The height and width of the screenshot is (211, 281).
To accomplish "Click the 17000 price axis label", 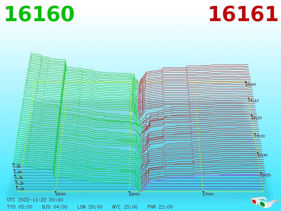I will tap(208, 194).
